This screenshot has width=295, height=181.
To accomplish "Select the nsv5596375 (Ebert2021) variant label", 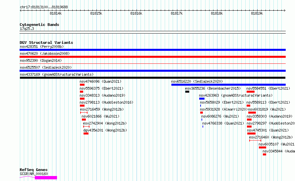I will pyautogui.click(x=101, y=88).
